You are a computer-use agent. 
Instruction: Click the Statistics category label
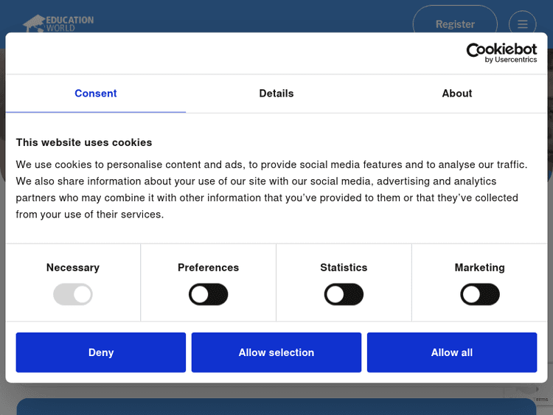[x=344, y=268]
